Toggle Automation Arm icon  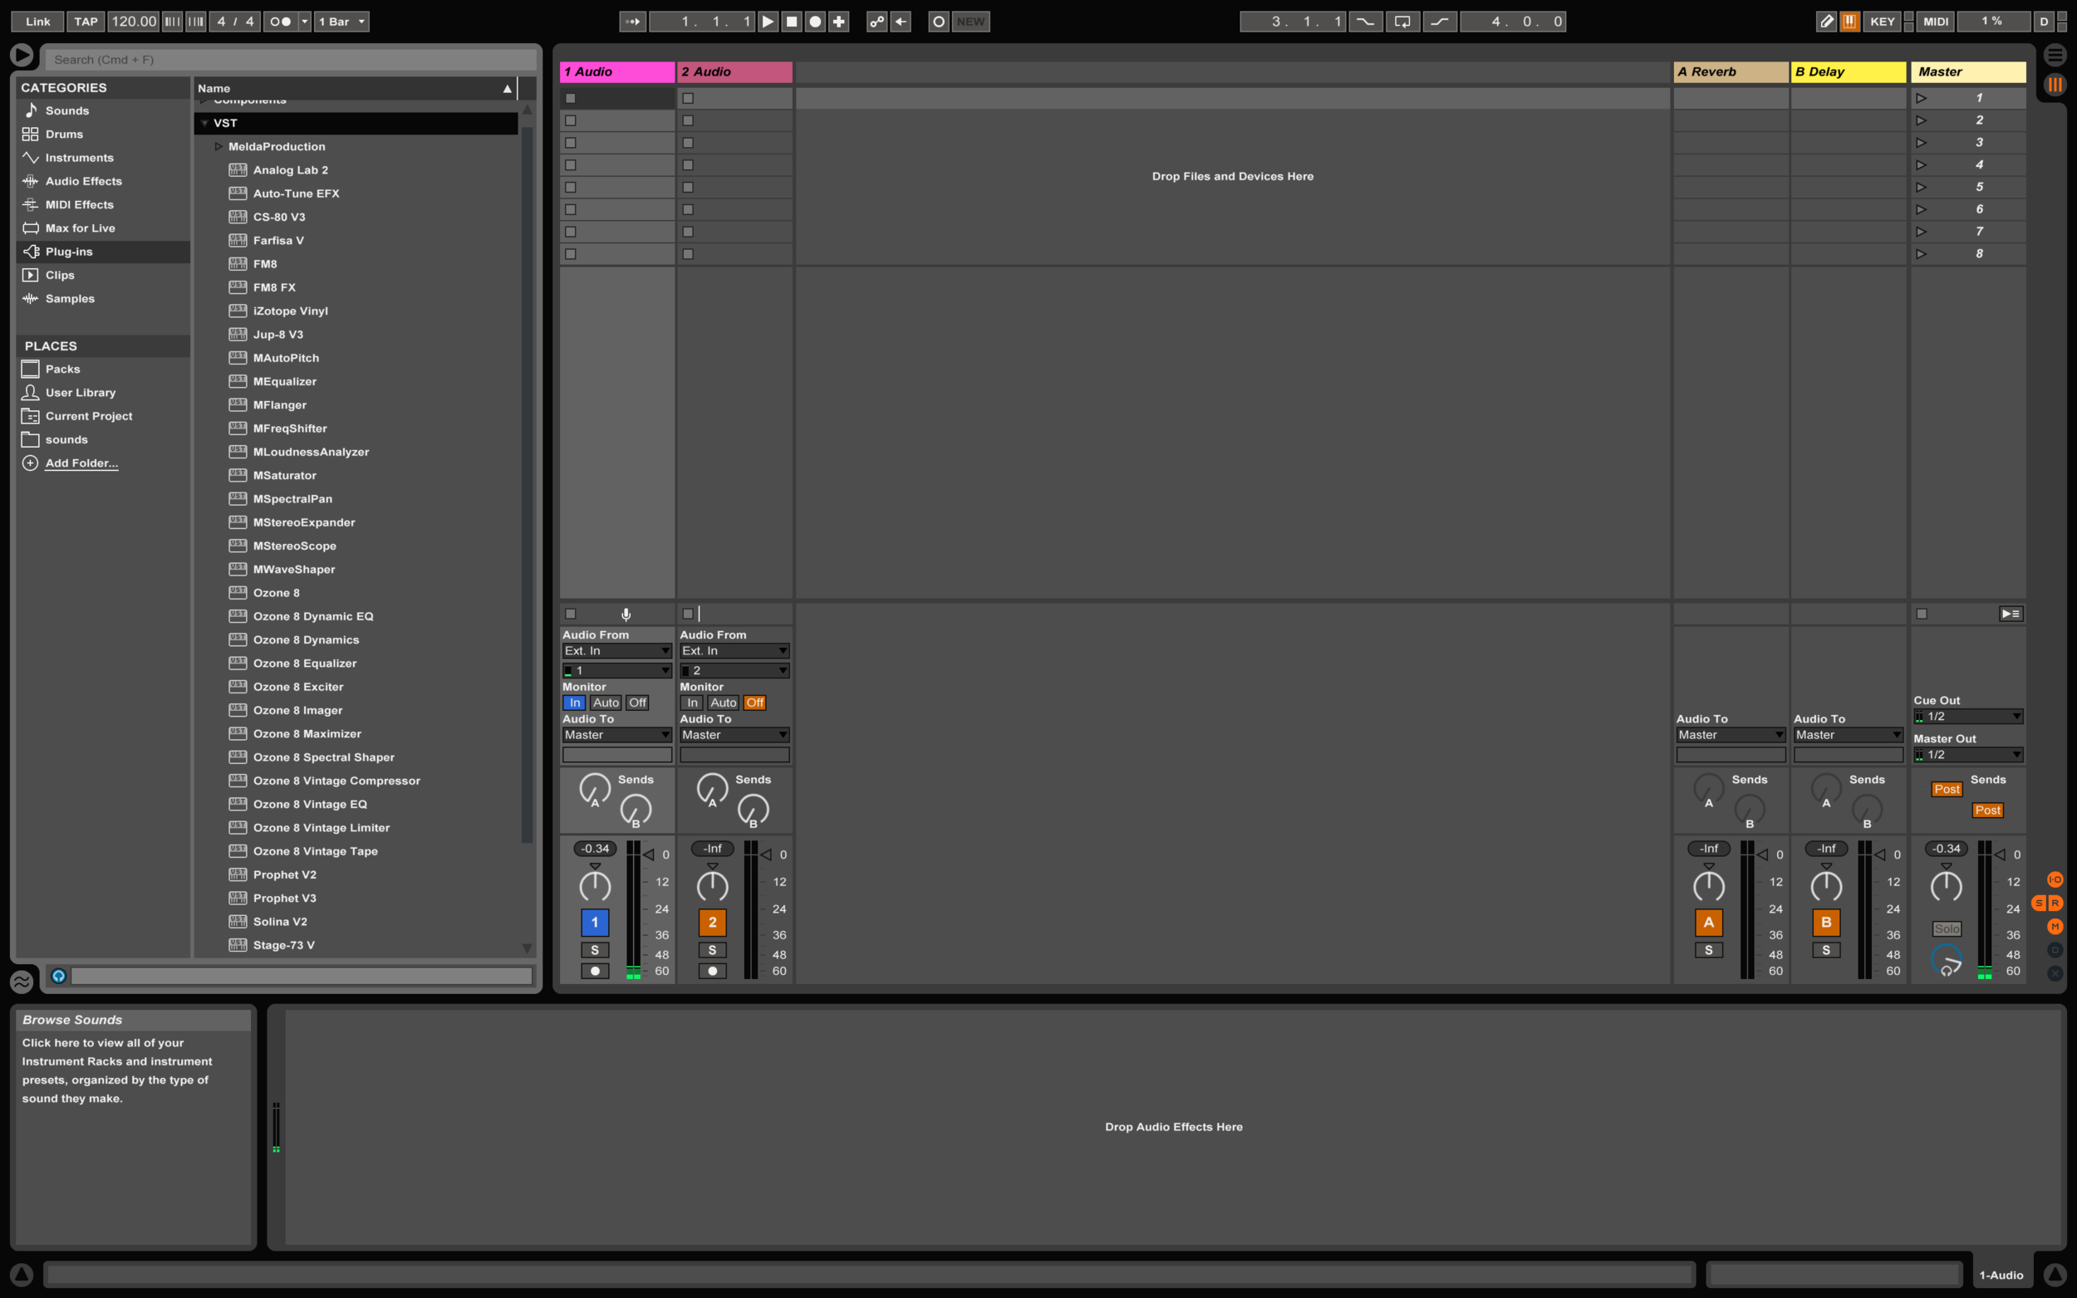[x=876, y=22]
